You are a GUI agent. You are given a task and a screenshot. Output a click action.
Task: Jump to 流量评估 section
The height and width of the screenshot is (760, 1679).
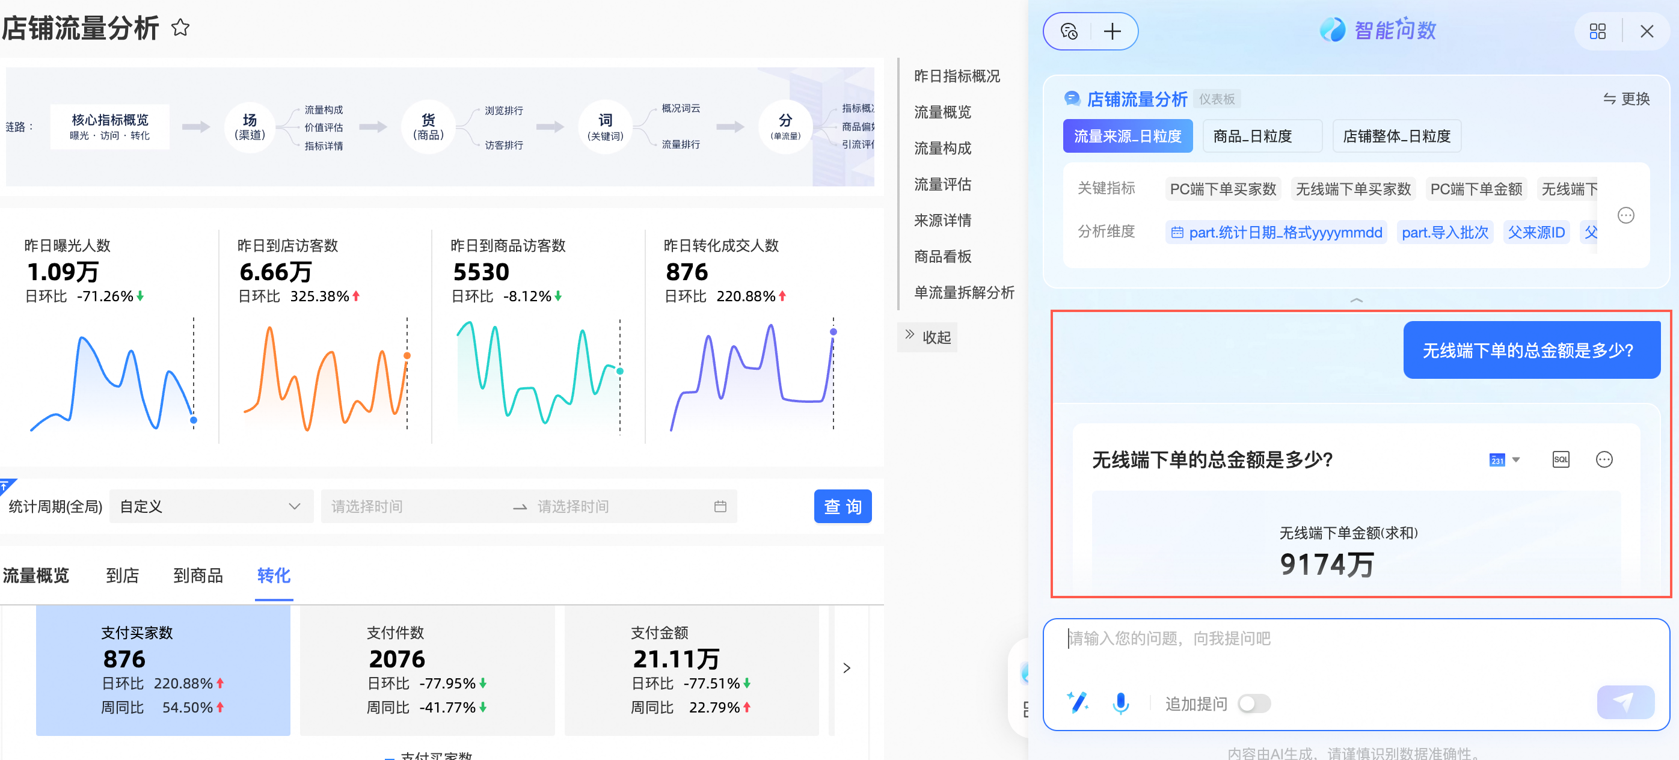coord(942,185)
